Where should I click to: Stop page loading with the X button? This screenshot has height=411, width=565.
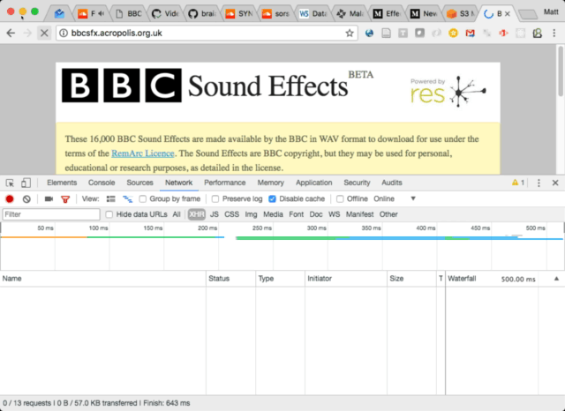click(x=44, y=34)
